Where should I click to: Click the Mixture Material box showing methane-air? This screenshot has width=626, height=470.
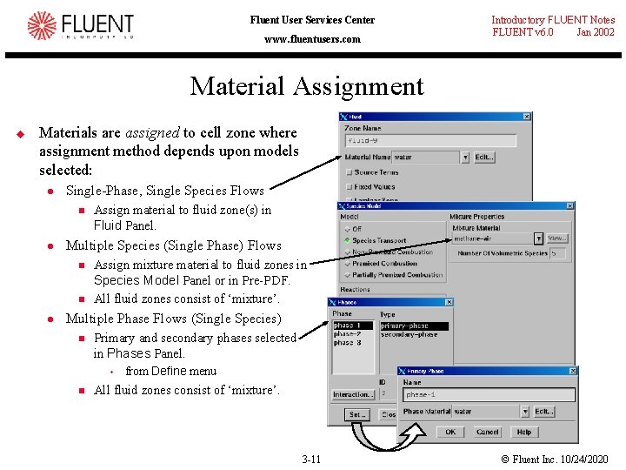click(x=494, y=238)
